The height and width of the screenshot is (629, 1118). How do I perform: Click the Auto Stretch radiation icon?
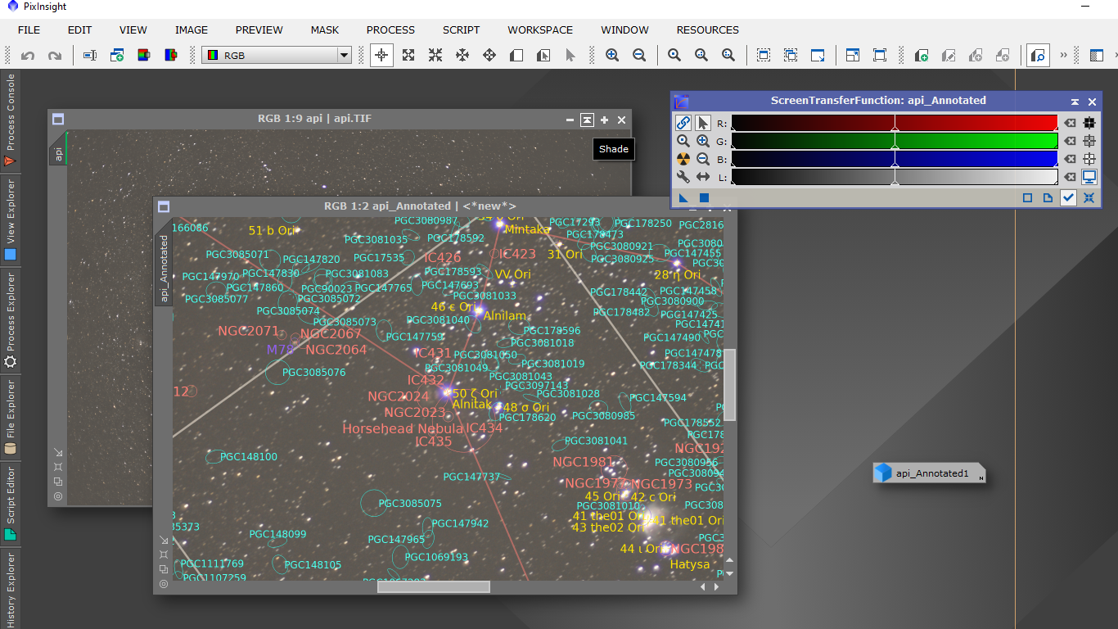click(x=683, y=159)
